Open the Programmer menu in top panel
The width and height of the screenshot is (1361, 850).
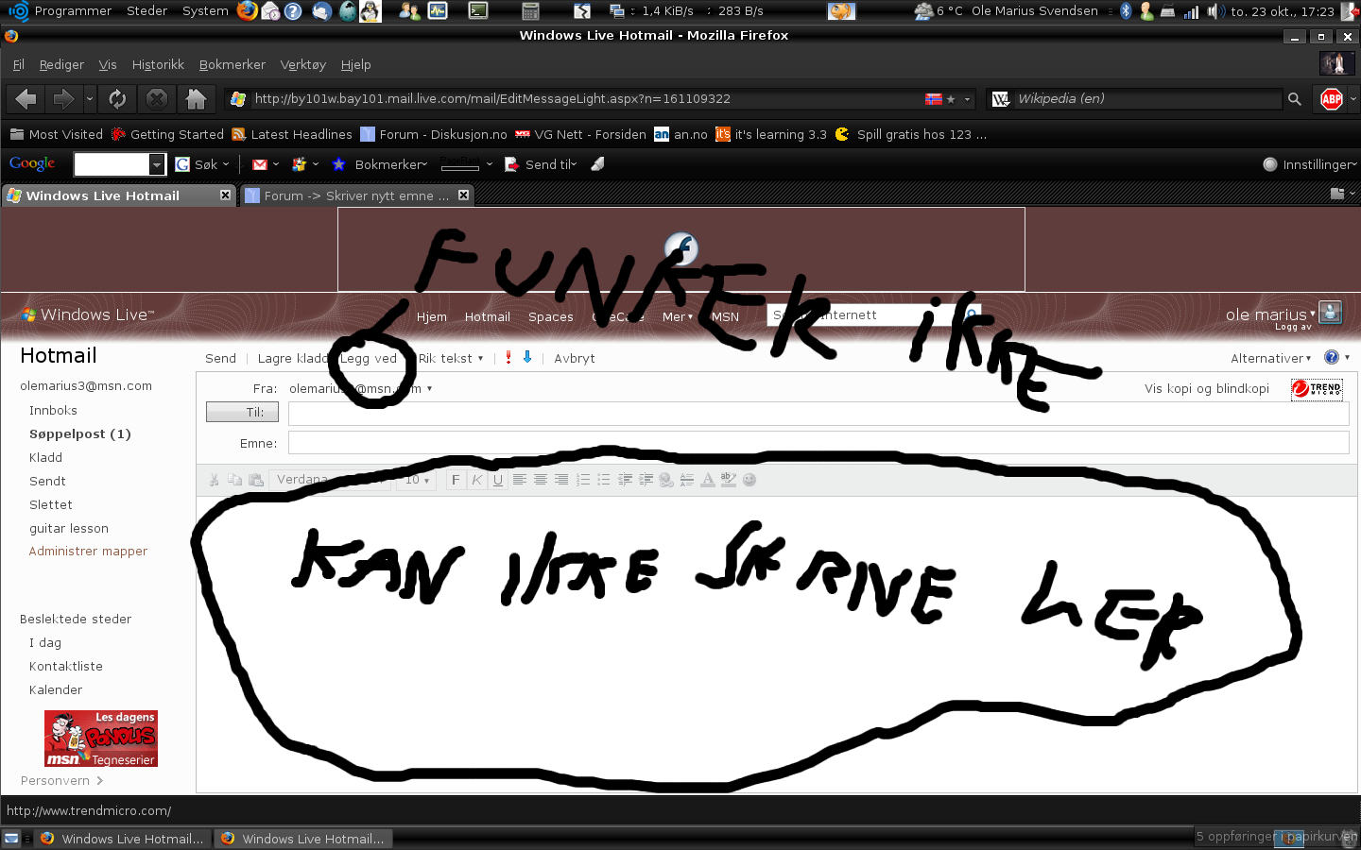coord(73,11)
